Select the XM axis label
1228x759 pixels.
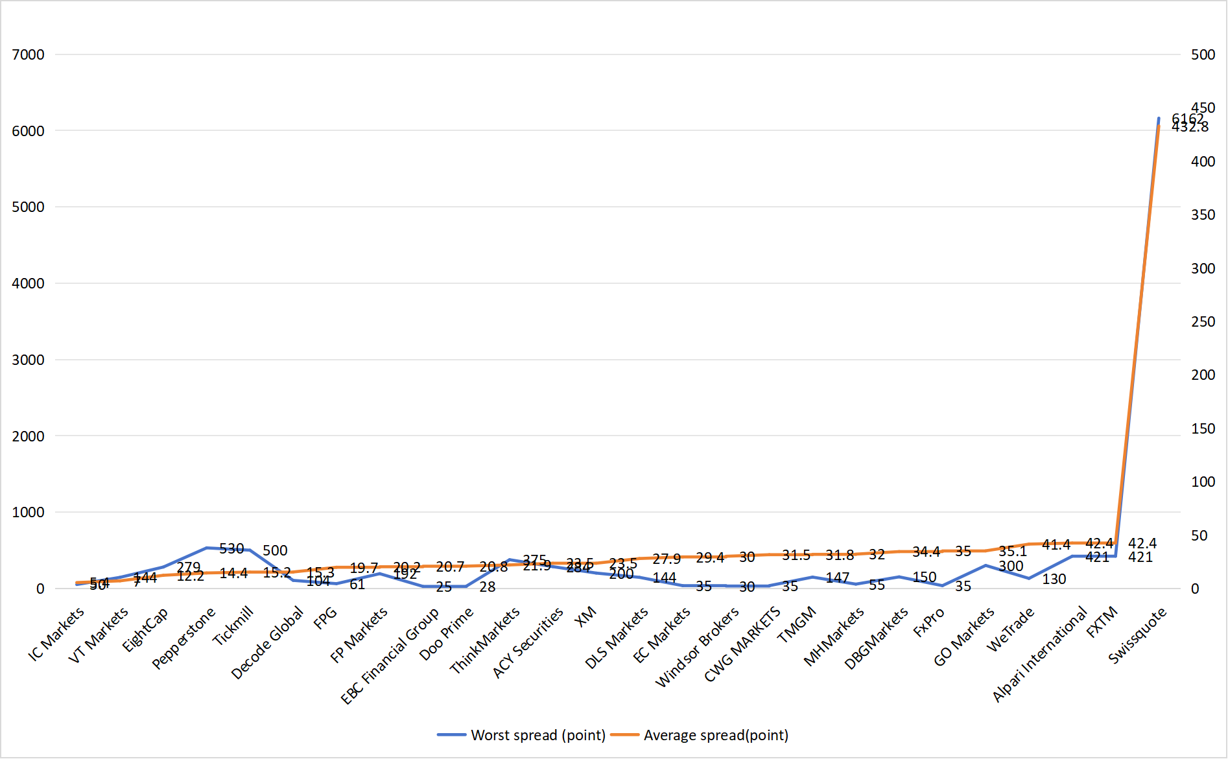pos(585,617)
